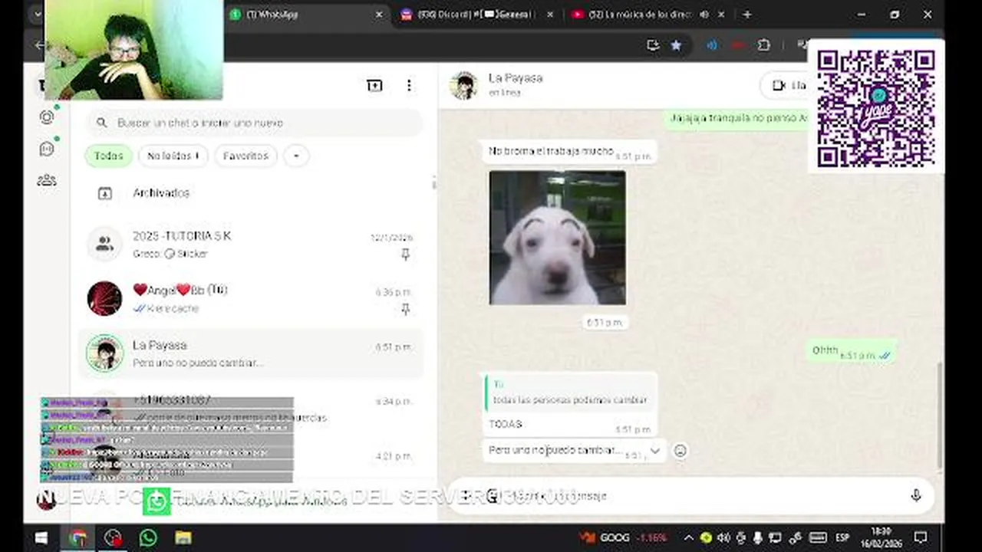Switch to the WhatsApp browser tab
The width and height of the screenshot is (982, 552).
(x=307, y=15)
